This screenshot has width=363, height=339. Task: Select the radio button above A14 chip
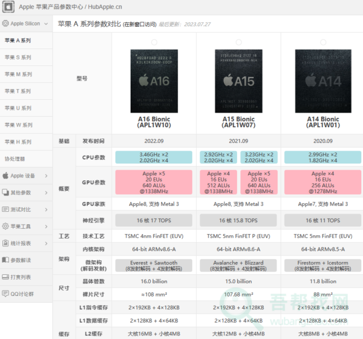[322, 42]
